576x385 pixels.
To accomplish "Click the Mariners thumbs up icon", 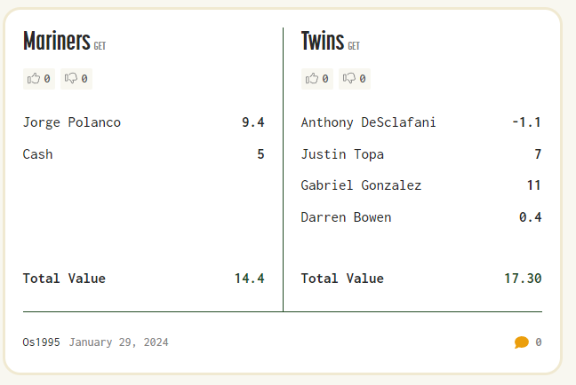I will pyautogui.click(x=34, y=79).
